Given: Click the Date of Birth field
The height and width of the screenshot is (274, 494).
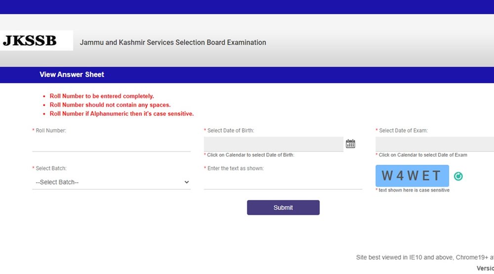Looking at the screenshot, I should tap(273, 144).
